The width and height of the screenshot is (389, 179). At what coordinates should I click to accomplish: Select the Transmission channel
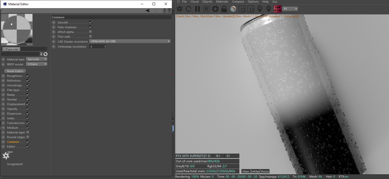click(16, 123)
